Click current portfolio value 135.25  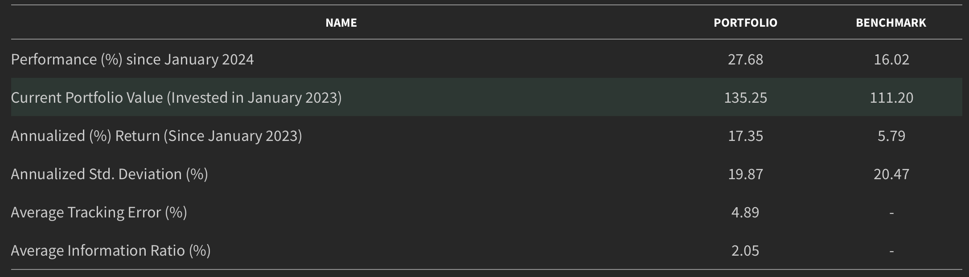745,98
